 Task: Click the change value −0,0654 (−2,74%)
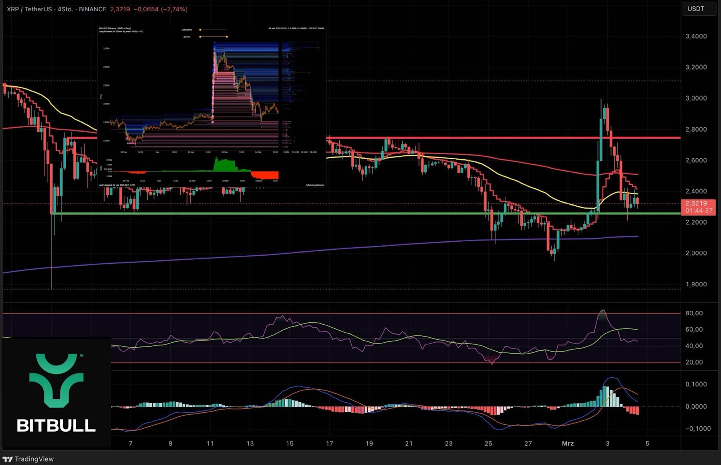[x=161, y=9]
